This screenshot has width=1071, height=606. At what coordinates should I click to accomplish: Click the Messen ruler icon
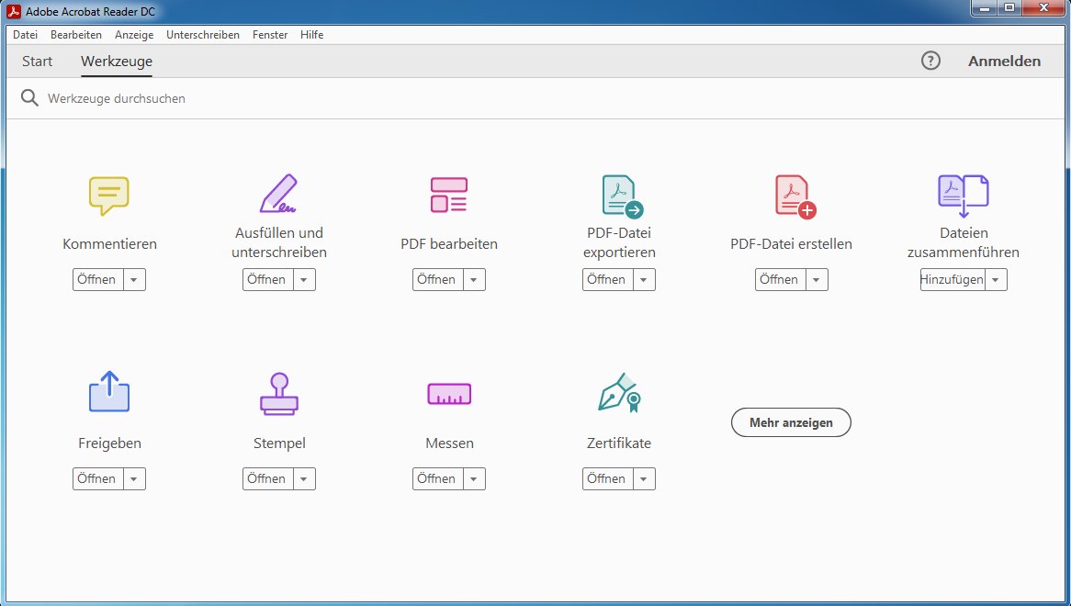pyautogui.click(x=449, y=394)
